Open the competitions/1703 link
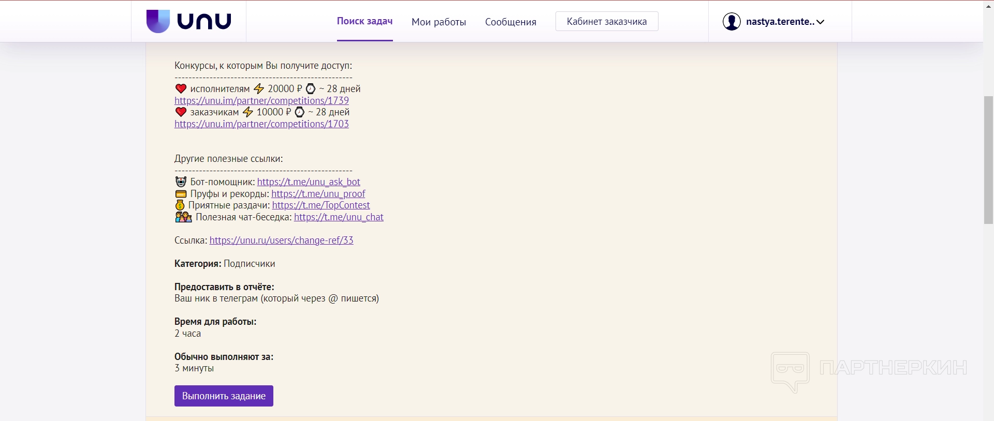This screenshot has width=994, height=421. click(261, 124)
